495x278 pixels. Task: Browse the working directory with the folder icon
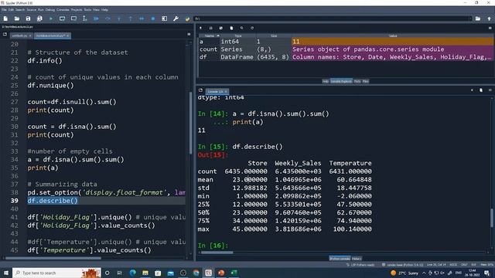478,19
